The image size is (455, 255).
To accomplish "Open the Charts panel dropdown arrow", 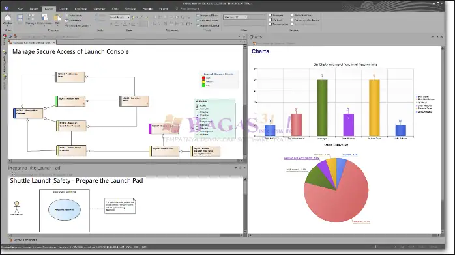I will (433, 37).
